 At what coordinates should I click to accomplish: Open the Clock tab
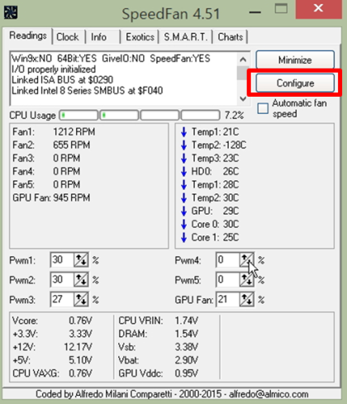pos(68,37)
